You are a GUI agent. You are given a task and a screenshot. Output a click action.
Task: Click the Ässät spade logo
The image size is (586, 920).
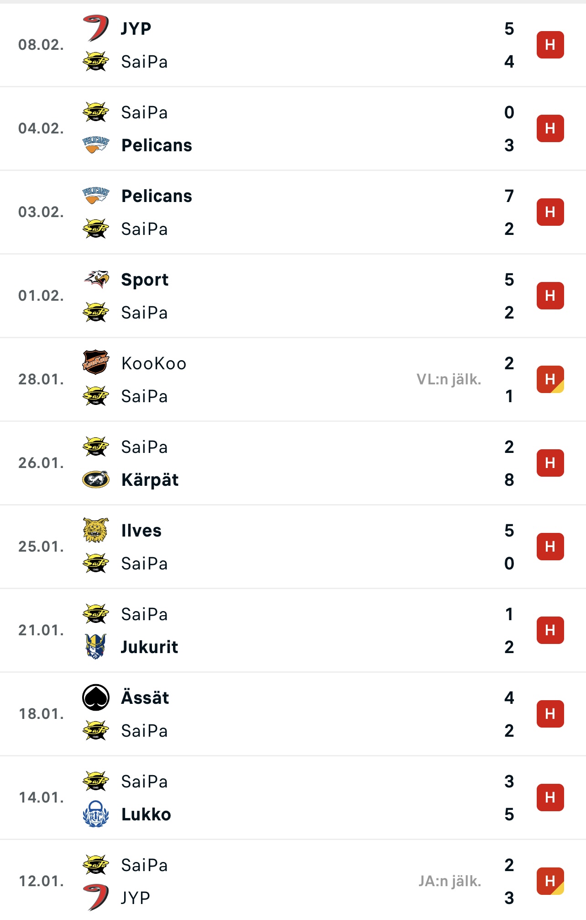(96, 697)
